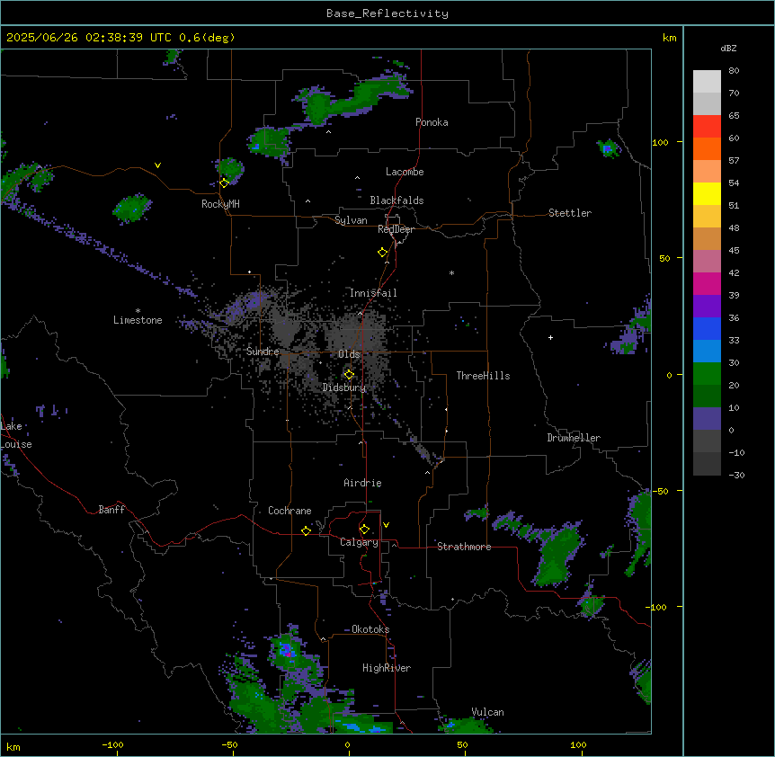Select the white caret marker west of Lacombe

[x=357, y=177]
